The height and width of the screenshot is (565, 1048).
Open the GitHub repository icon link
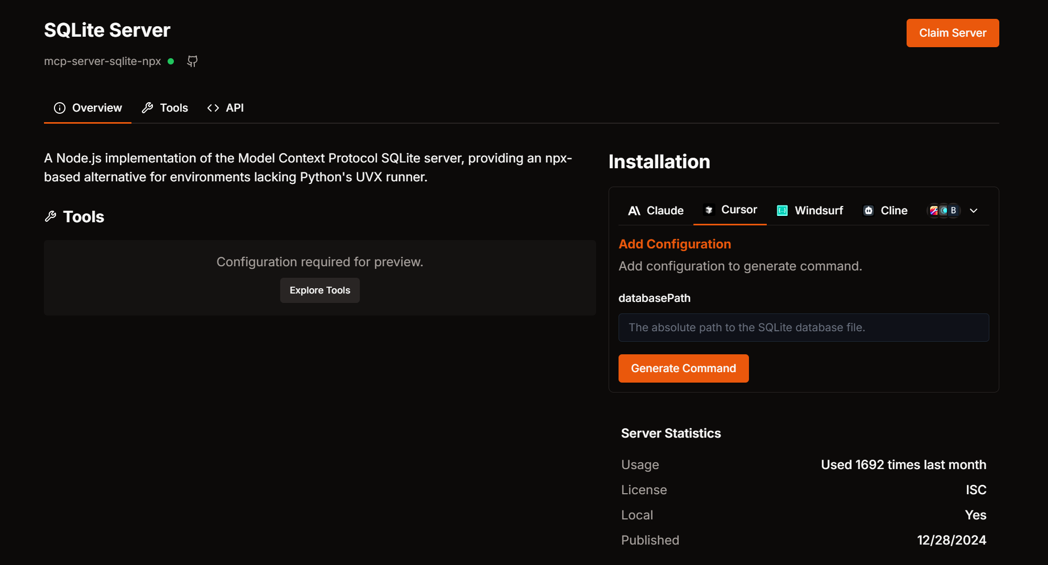[x=192, y=61]
